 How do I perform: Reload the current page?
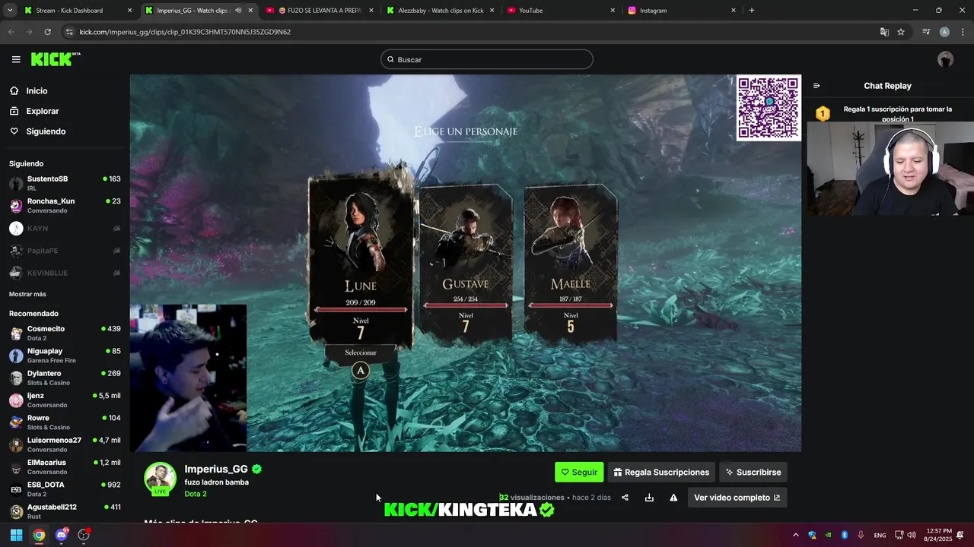tap(47, 32)
